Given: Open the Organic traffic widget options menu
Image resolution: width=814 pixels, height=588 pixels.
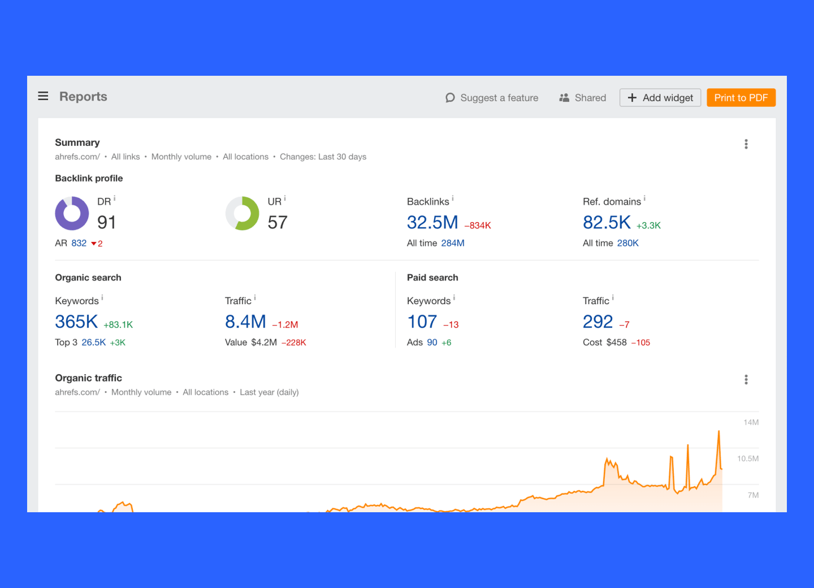Looking at the screenshot, I should [x=746, y=379].
